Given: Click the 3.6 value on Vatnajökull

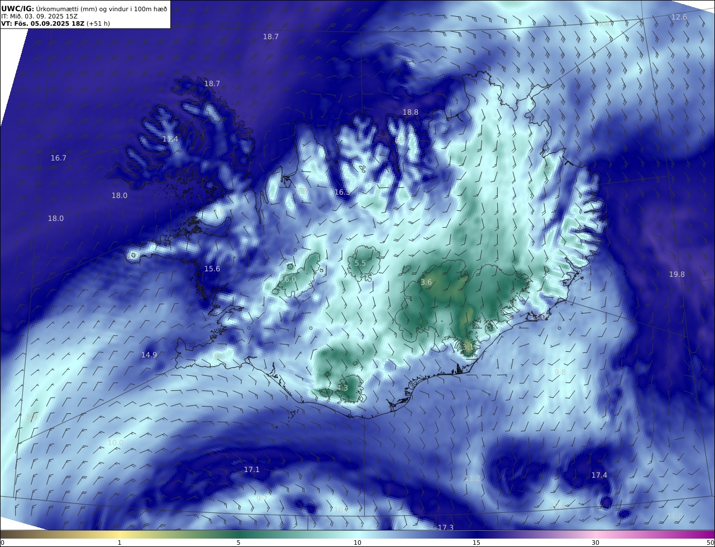Looking at the screenshot, I should tap(426, 282).
